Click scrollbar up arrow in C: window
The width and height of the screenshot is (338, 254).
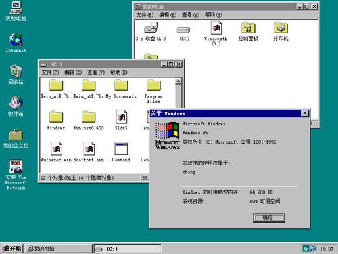point(178,81)
